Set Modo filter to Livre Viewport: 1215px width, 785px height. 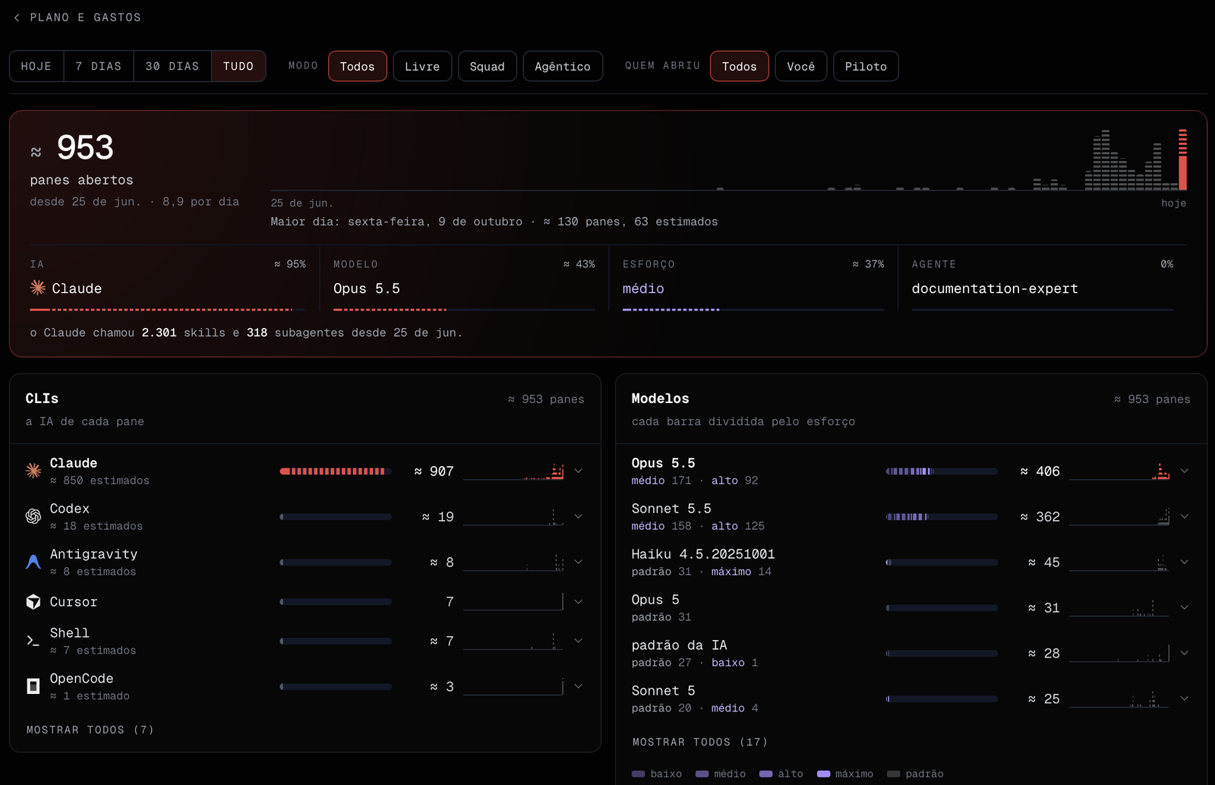point(422,66)
